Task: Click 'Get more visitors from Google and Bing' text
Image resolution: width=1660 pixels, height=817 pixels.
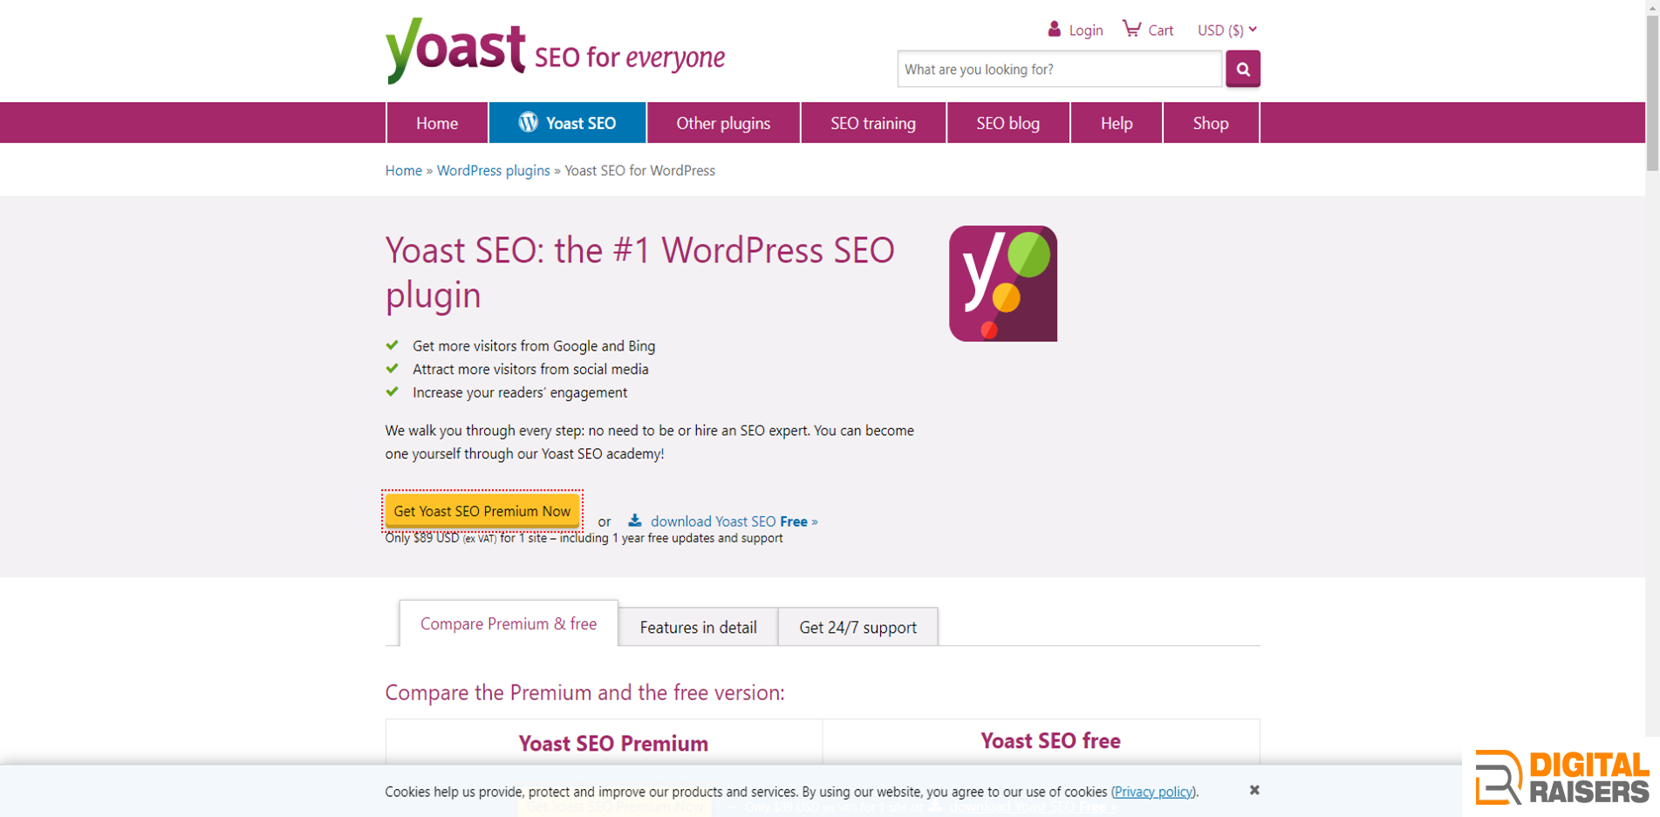Action: (x=534, y=346)
